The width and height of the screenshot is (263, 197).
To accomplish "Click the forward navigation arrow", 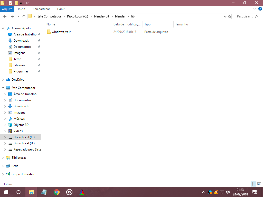I will click(12, 16).
